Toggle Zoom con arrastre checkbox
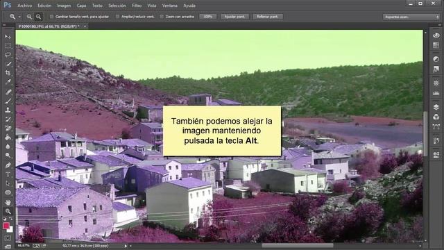Image resolution: width=444 pixels, height=250 pixels. coord(162,17)
